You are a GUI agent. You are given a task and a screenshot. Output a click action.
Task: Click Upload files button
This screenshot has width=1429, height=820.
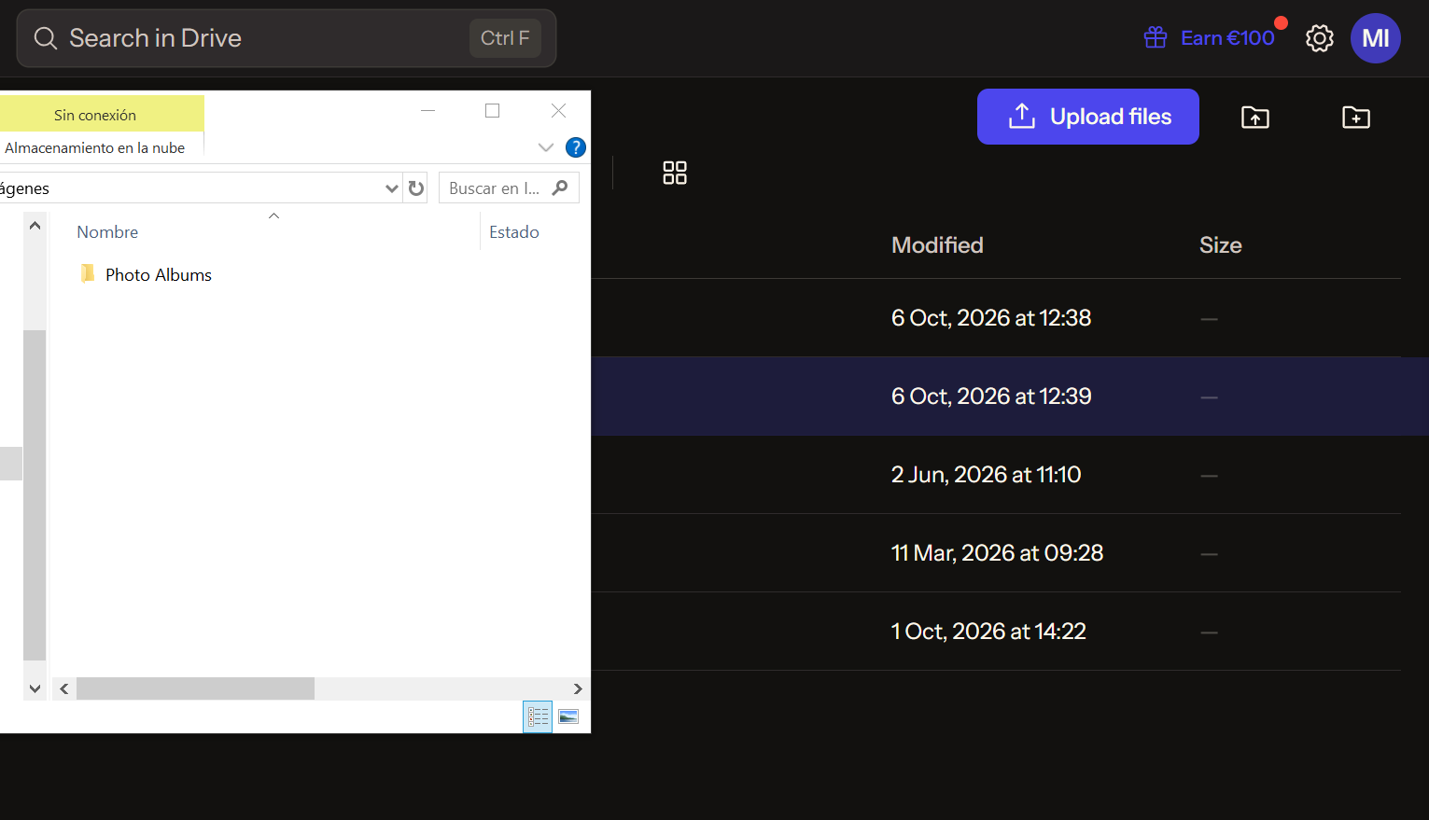[x=1087, y=117]
